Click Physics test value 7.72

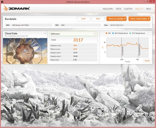point(75,60)
